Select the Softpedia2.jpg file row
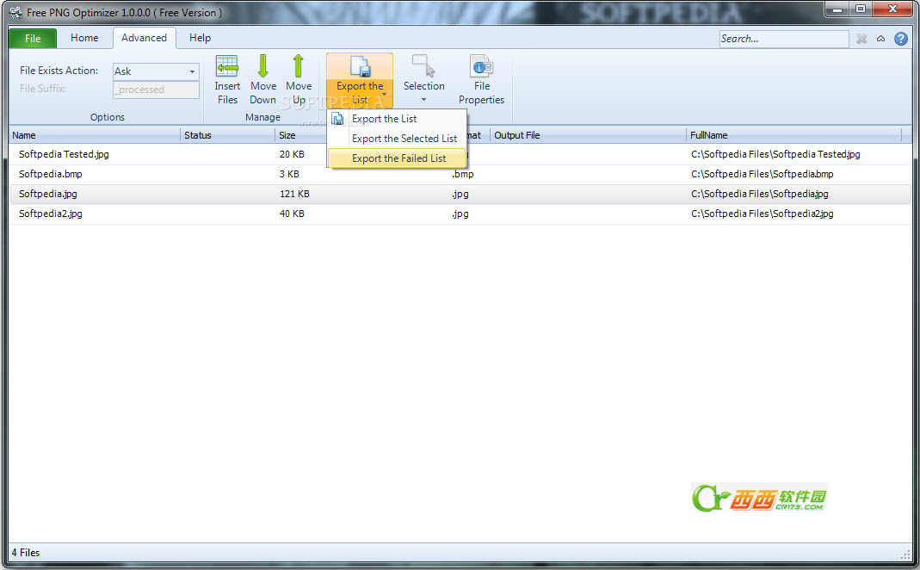Viewport: 920px width, 570px height. [x=460, y=214]
